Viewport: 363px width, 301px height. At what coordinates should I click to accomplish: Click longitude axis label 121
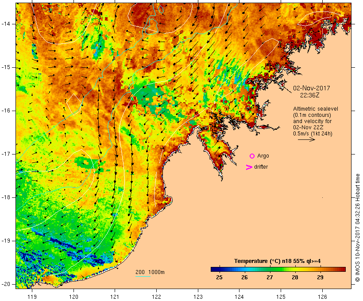click(x=115, y=297)
